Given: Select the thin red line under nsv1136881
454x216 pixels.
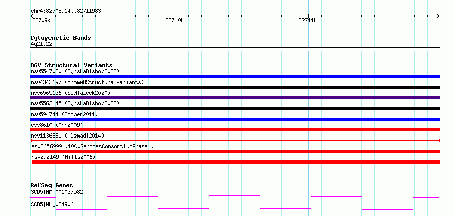Looking at the screenshot, I should click(x=235, y=141).
